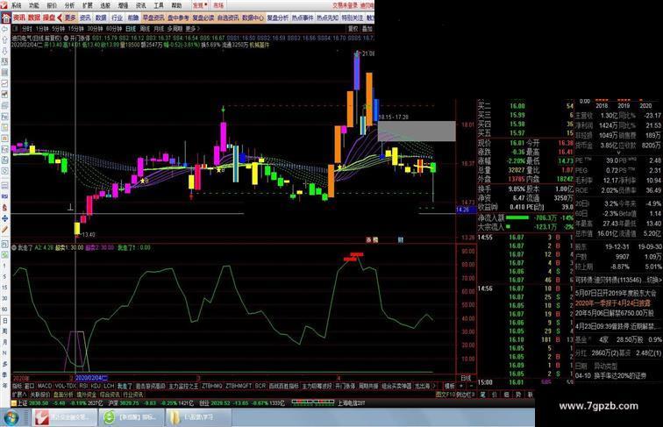Open the 市场 tab in the menu bar

(218, 5)
